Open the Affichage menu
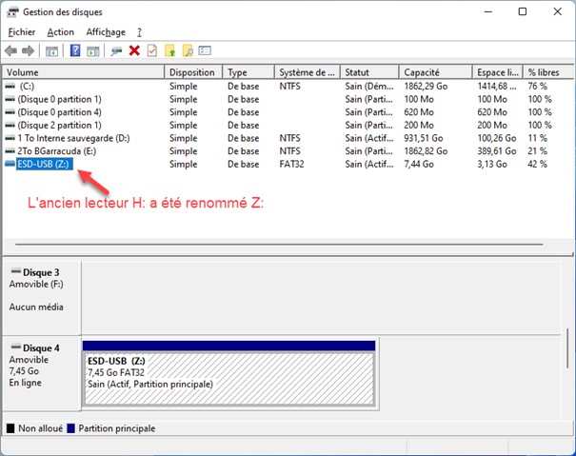The height and width of the screenshot is (456, 576). 105,31
